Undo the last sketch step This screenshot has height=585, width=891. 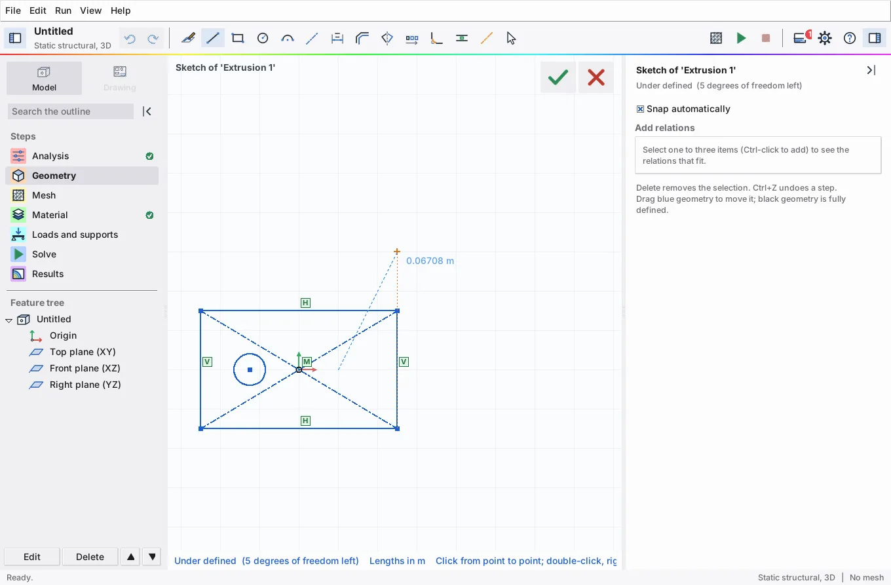(130, 39)
